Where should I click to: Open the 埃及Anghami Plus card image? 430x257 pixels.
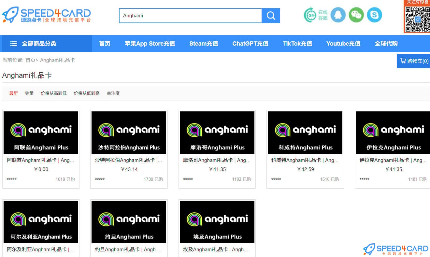pos(217,222)
